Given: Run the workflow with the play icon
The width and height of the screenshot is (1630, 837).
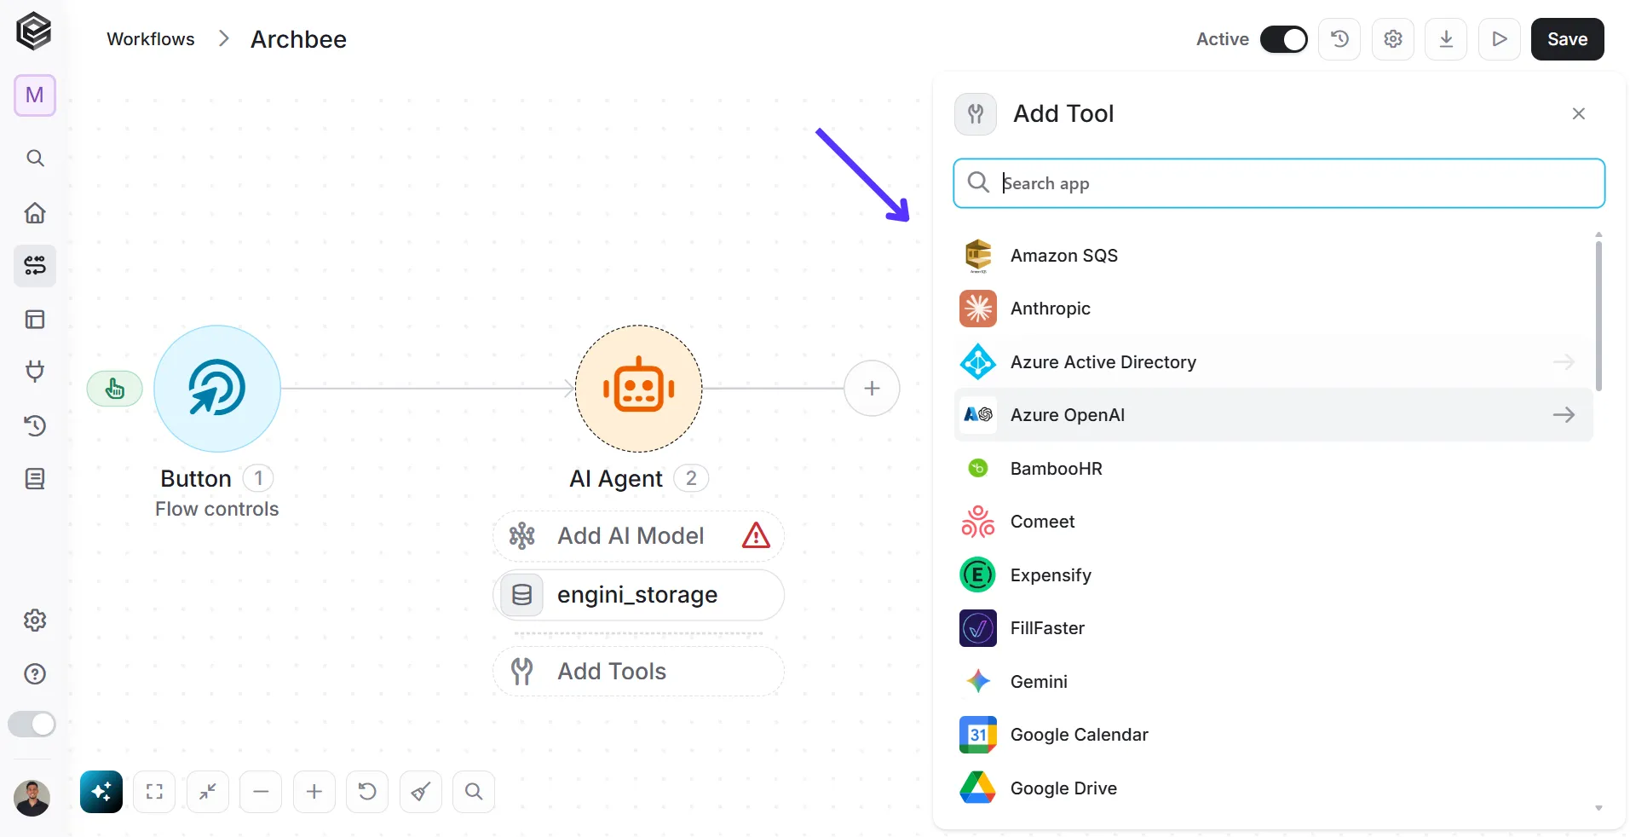Looking at the screenshot, I should click(1500, 39).
